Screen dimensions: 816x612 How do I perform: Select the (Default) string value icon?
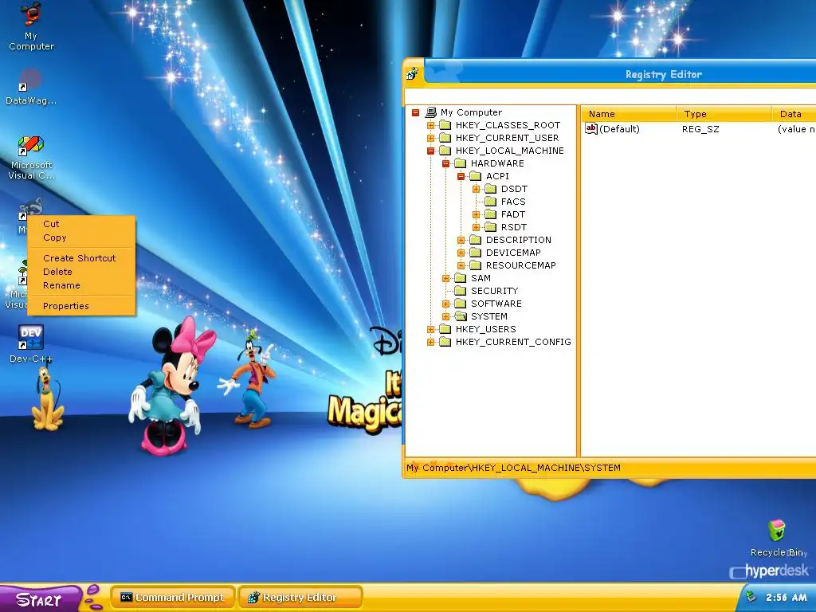tap(591, 128)
